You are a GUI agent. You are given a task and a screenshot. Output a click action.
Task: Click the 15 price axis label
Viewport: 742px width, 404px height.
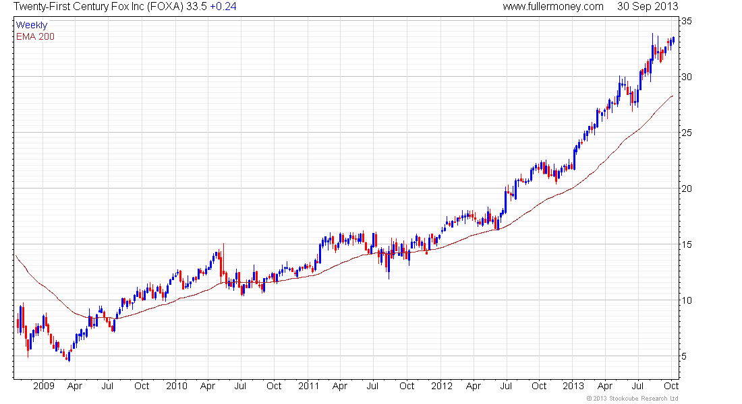(x=686, y=245)
